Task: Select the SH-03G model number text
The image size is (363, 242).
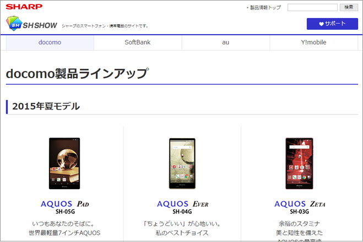Action: [x=299, y=212]
